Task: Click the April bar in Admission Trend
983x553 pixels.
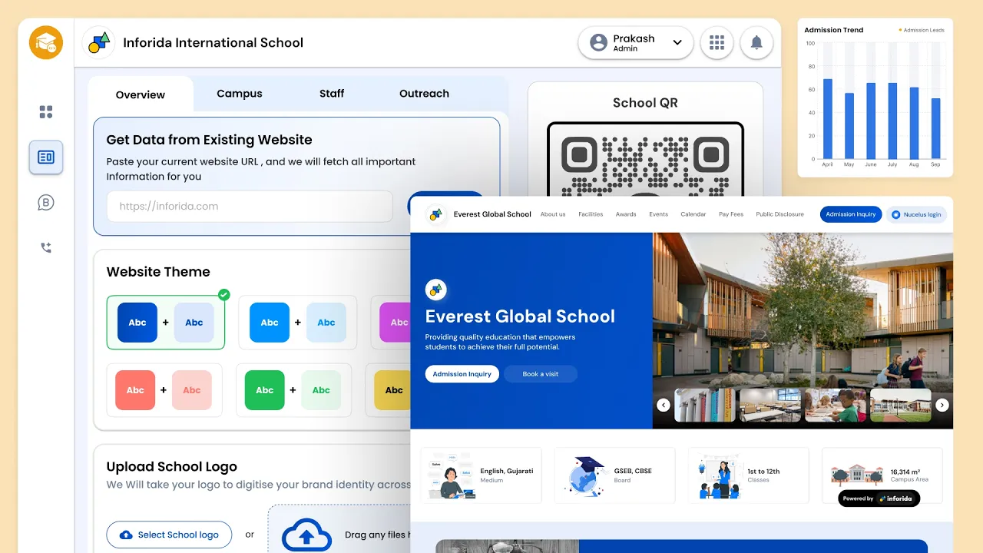Action: click(828, 118)
